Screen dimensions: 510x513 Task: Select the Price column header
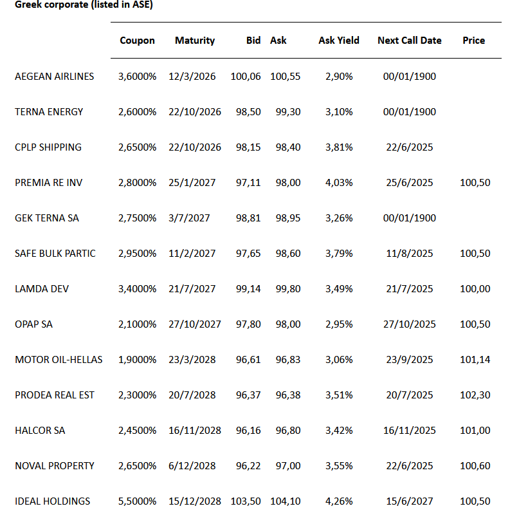473,40
